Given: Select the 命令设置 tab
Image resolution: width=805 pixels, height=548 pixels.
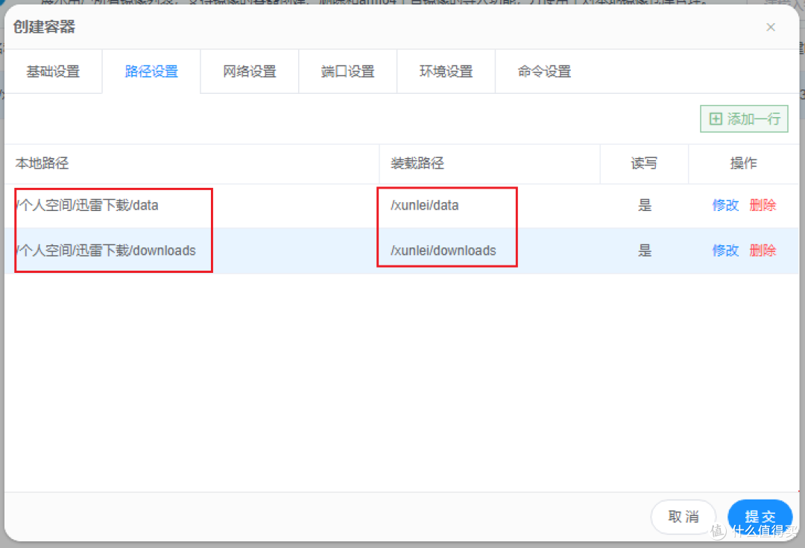Looking at the screenshot, I should click(544, 71).
